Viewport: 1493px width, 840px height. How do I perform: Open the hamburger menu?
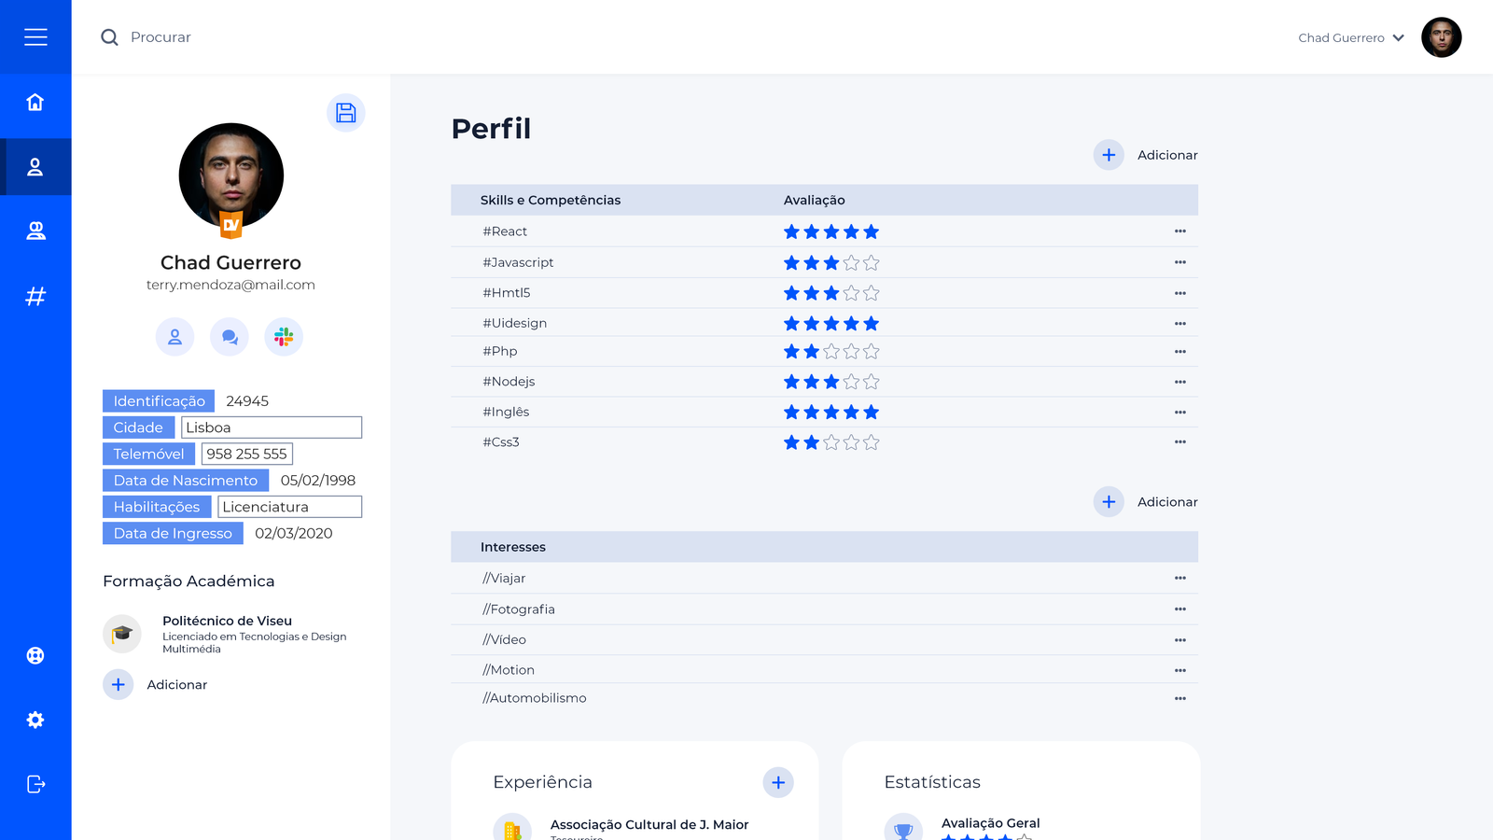(35, 37)
